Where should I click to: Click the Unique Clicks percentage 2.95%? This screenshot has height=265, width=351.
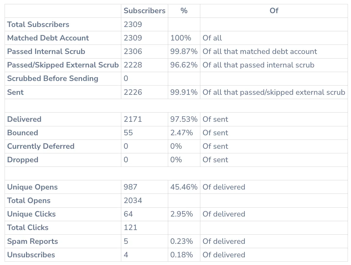[x=182, y=214]
